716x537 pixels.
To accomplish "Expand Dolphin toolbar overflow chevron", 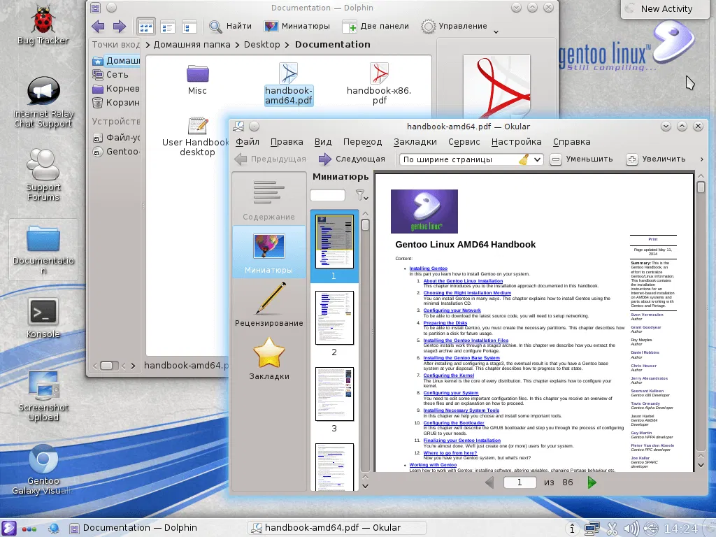I will tap(496, 32).
